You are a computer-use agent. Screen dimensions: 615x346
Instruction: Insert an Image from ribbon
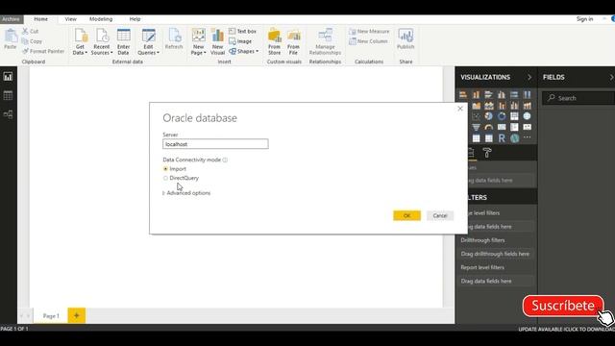pos(240,41)
